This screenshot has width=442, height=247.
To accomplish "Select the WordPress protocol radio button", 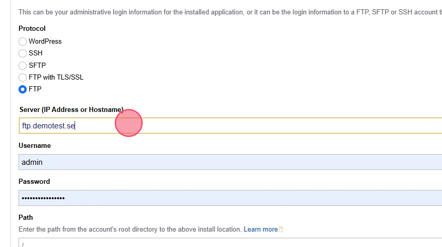I will click(23, 41).
